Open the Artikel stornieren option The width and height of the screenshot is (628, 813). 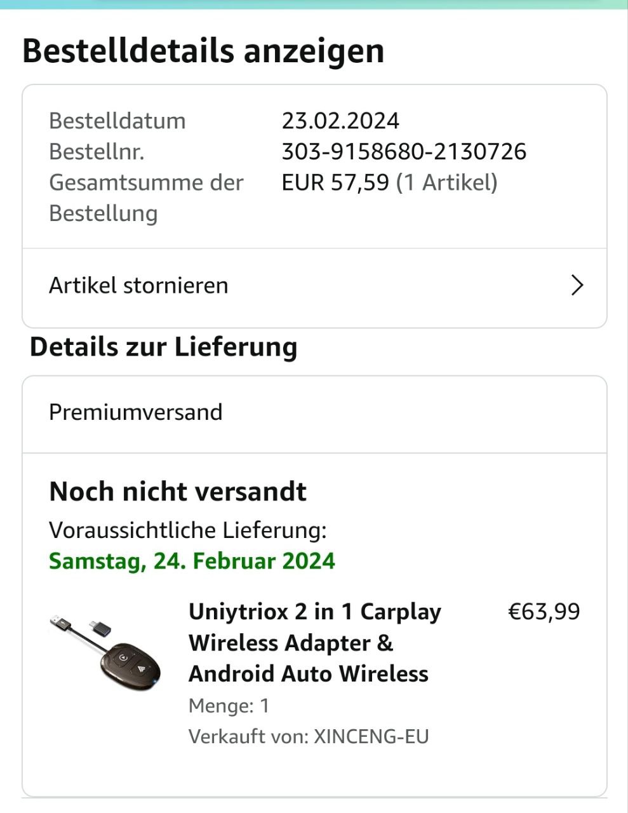(x=138, y=286)
